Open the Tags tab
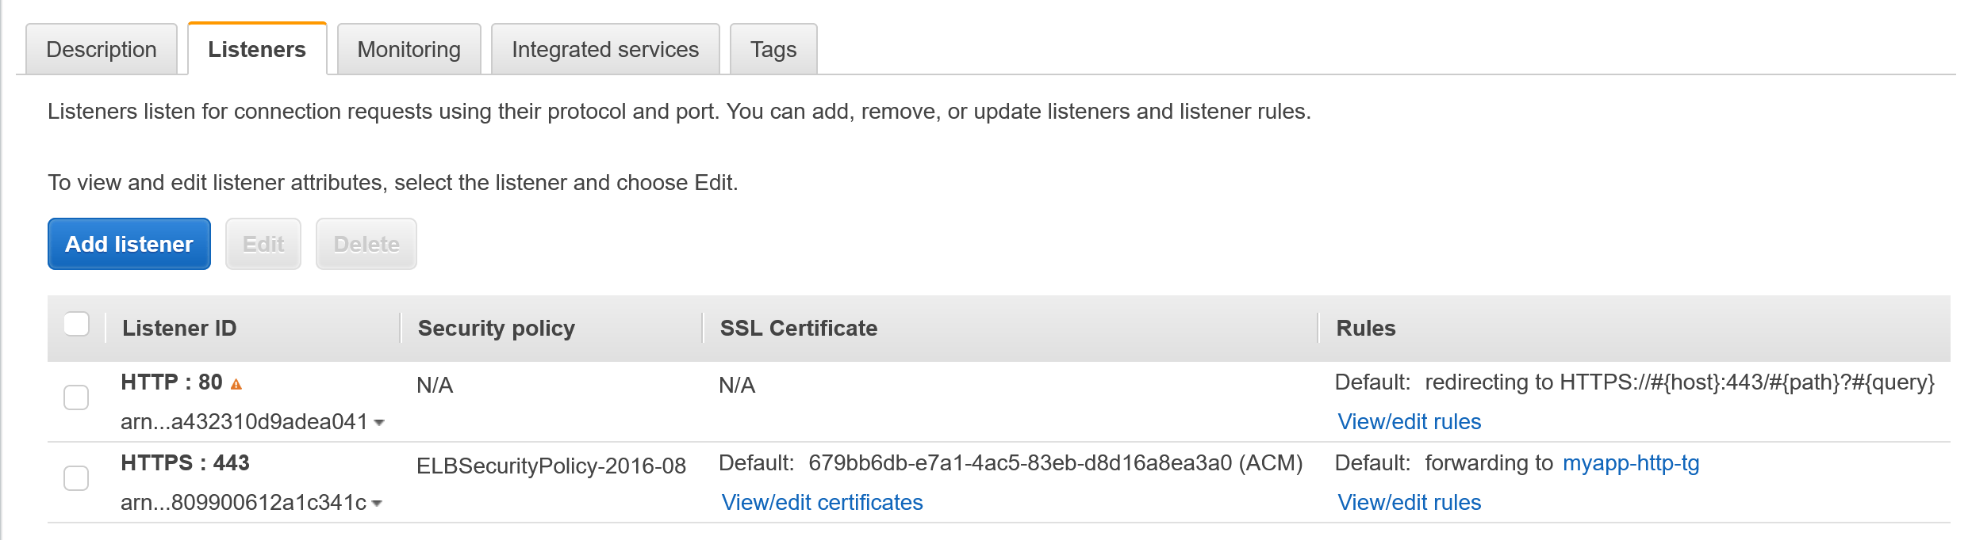This screenshot has width=1972, height=540. pos(773,48)
